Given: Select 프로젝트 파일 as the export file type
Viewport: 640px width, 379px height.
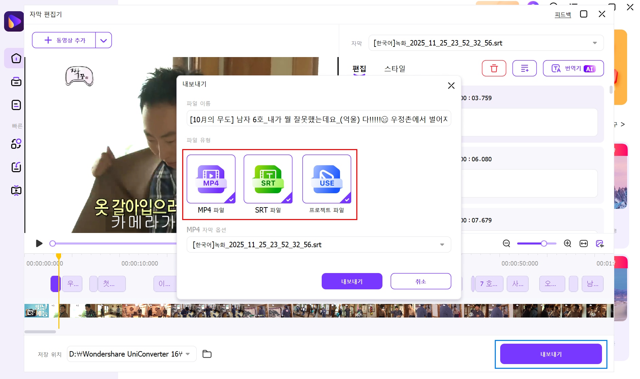Looking at the screenshot, I should (x=326, y=179).
